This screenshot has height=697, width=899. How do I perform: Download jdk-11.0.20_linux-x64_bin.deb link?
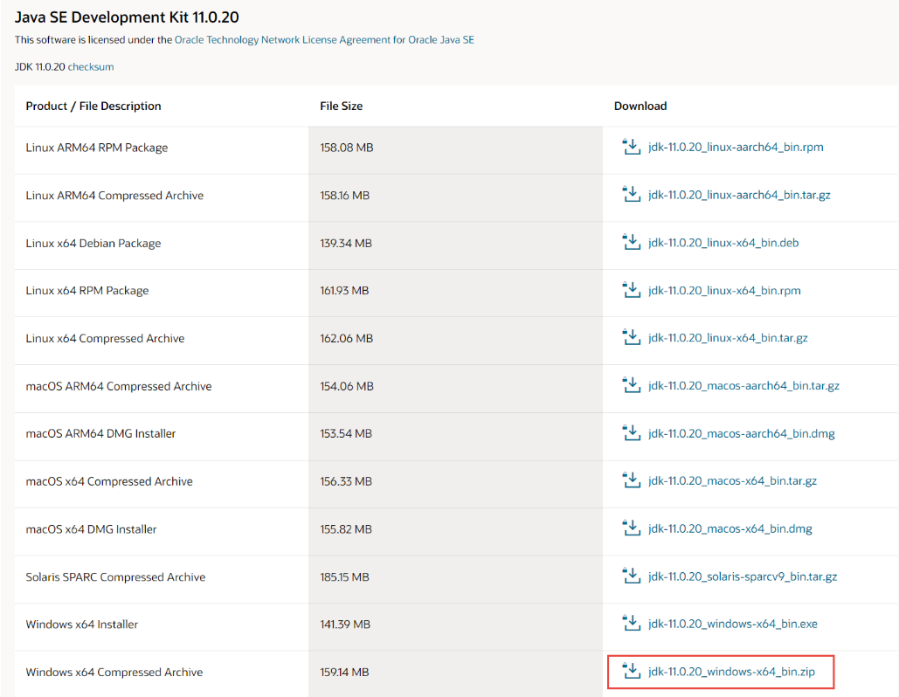[x=723, y=243]
